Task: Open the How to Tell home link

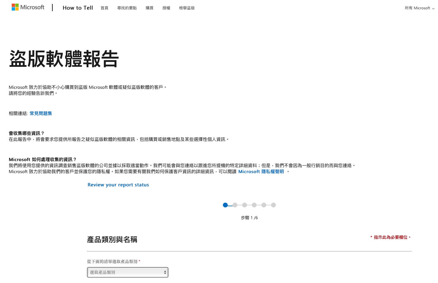Action: pos(78,8)
